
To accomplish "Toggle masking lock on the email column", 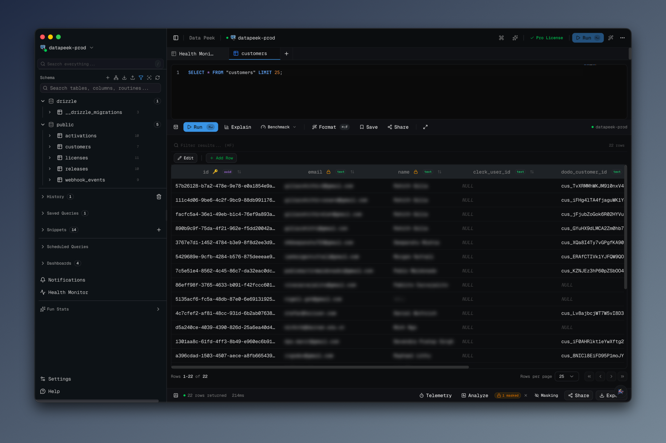I will [x=328, y=172].
